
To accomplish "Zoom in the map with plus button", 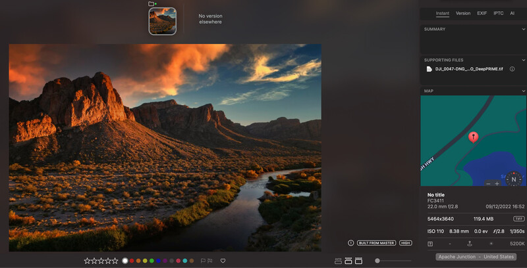I will coord(497,184).
